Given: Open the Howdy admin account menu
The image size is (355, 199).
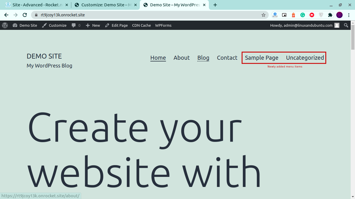Looking at the screenshot, I should [304, 25].
